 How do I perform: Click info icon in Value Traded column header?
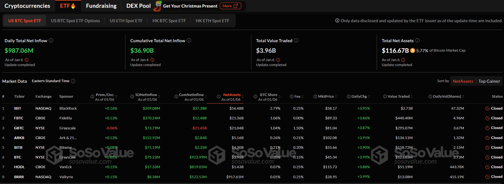(385, 97)
